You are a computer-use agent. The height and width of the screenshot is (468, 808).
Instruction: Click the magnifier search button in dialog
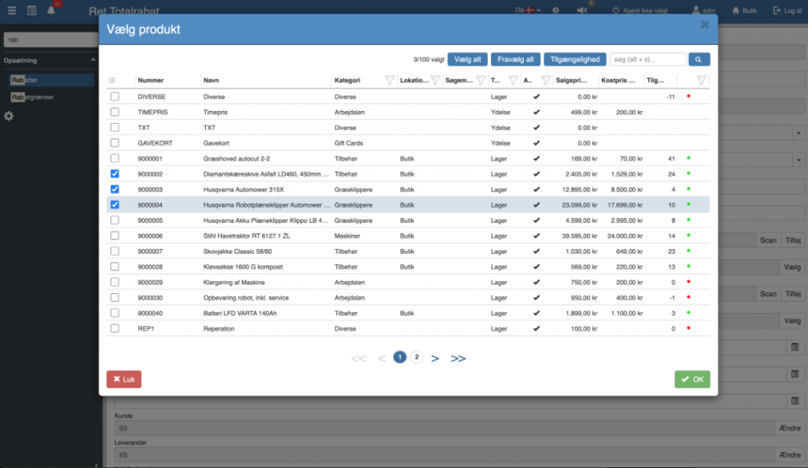click(x=699, y=59)
